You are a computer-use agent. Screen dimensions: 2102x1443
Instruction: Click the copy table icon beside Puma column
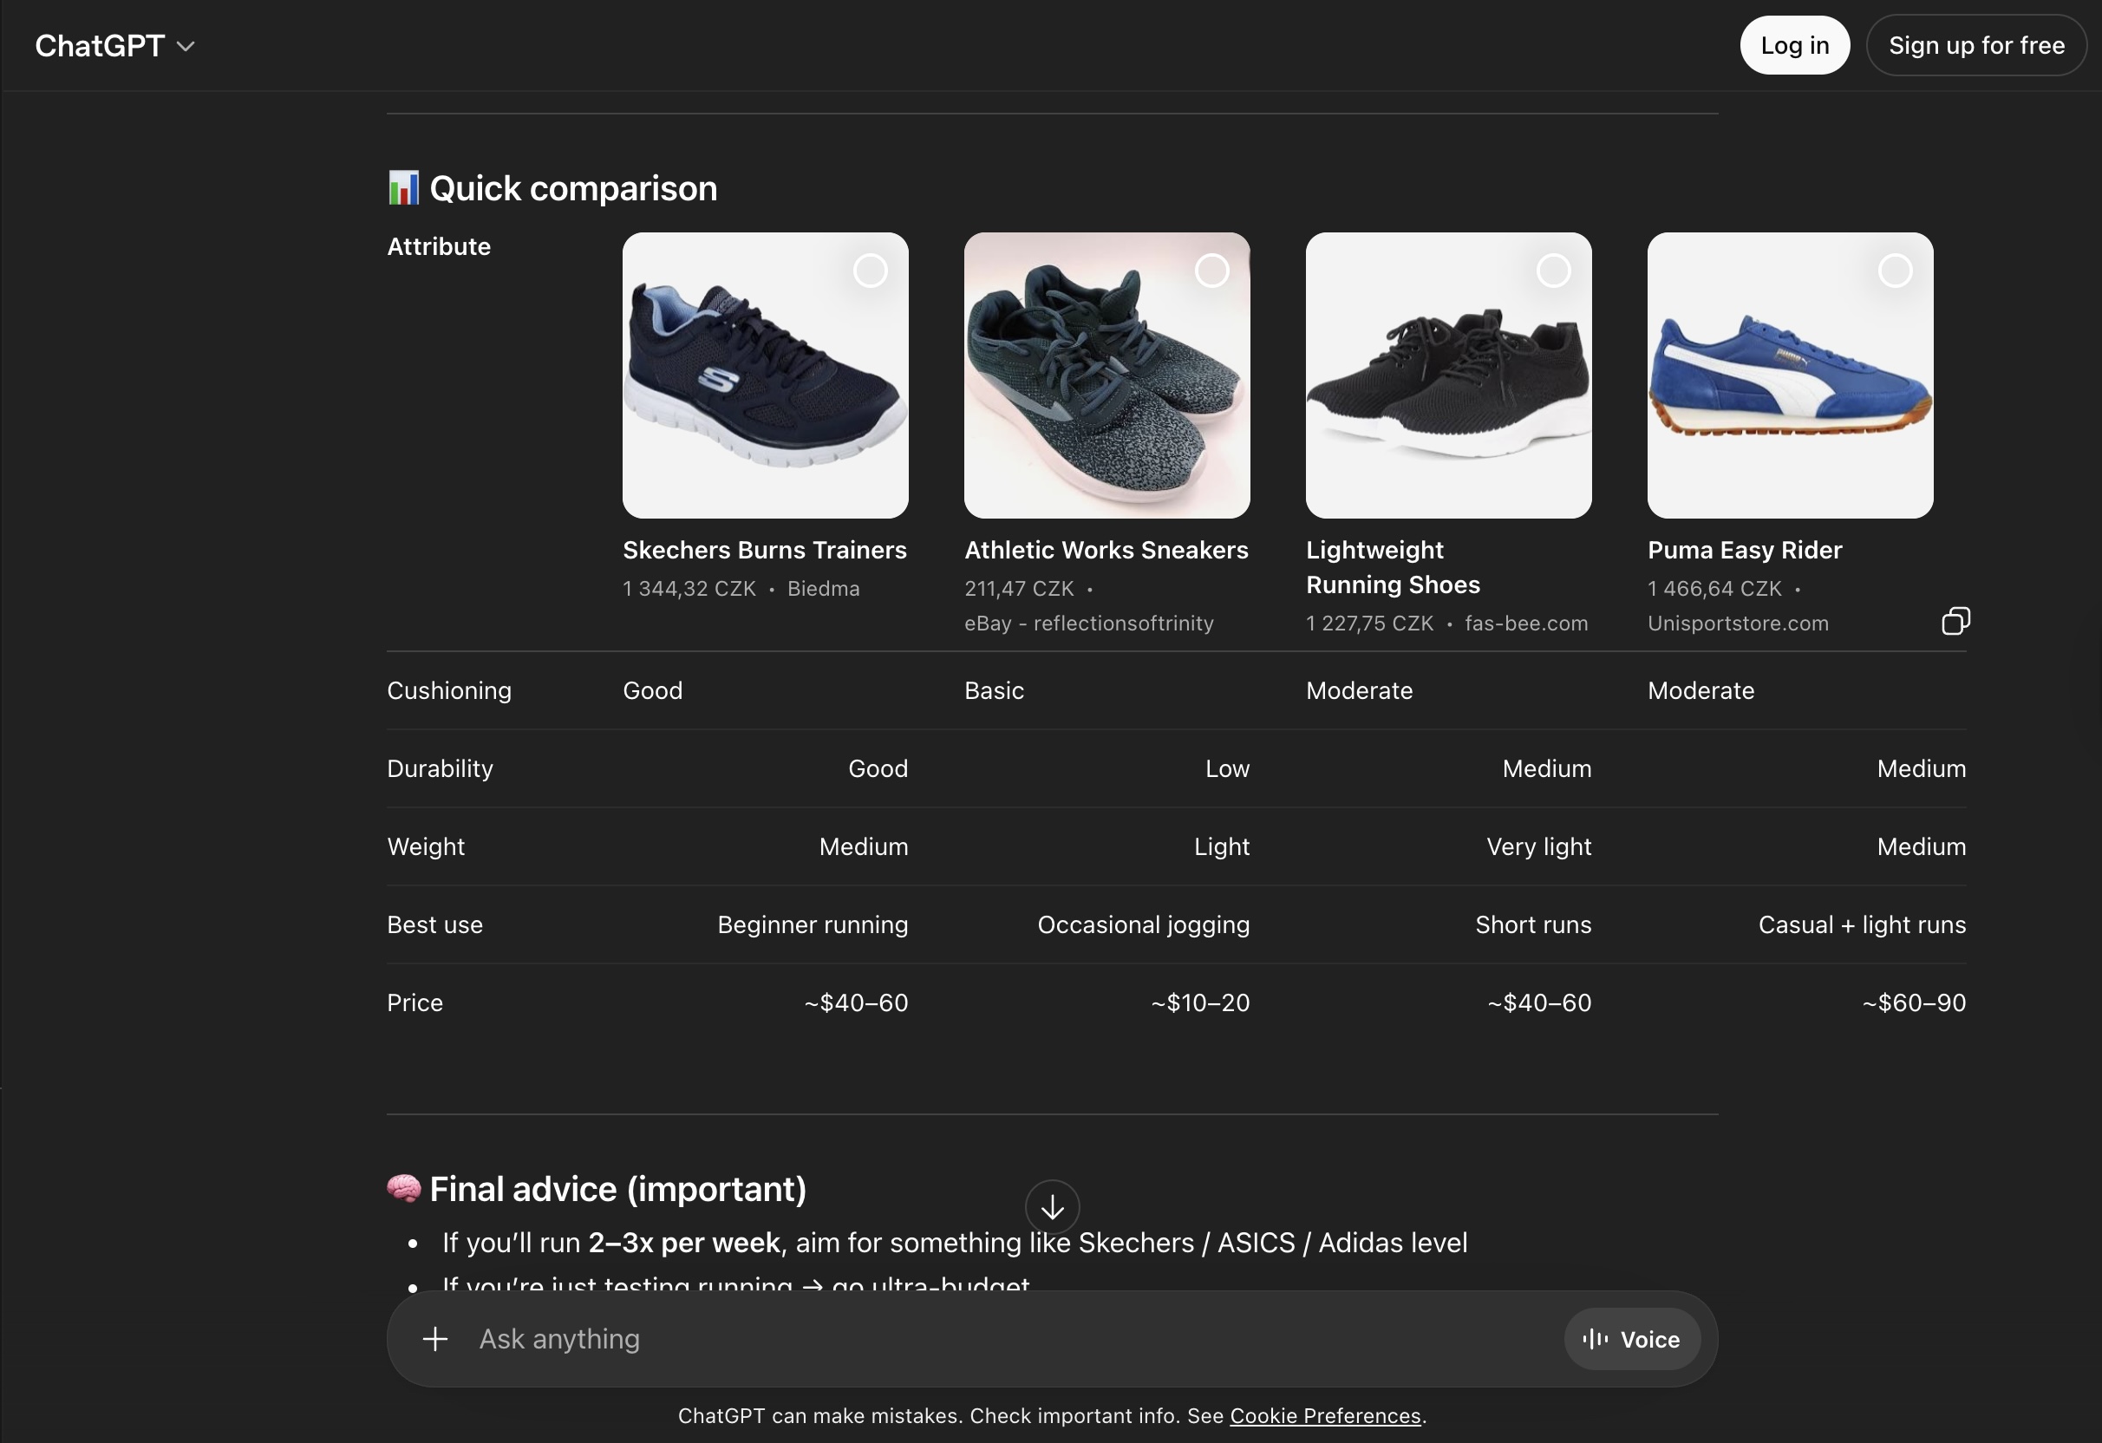coord(1955,621)
